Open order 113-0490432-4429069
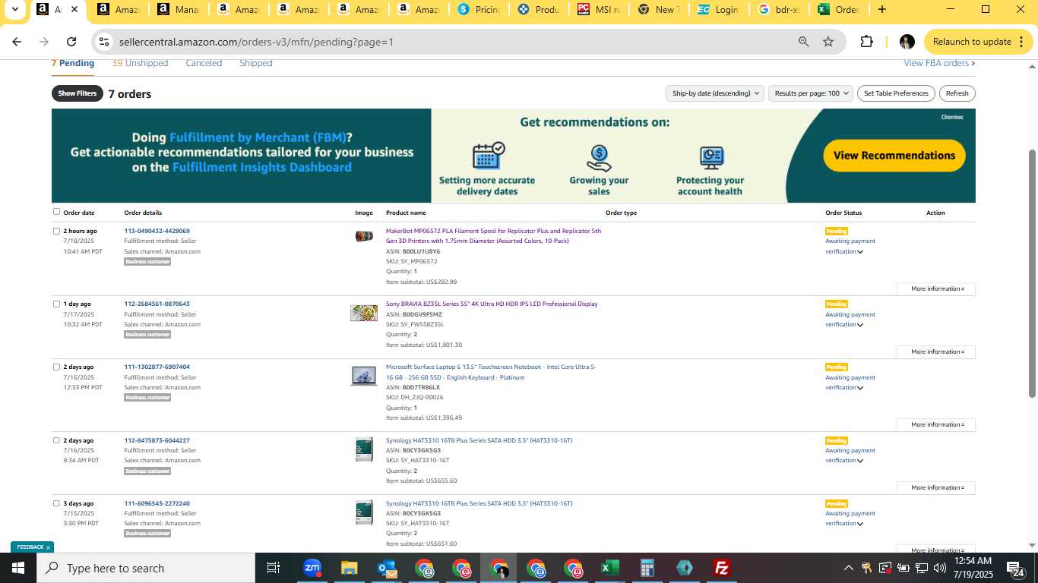Screen dimensions: 1038x583 [x=157, y=231]
